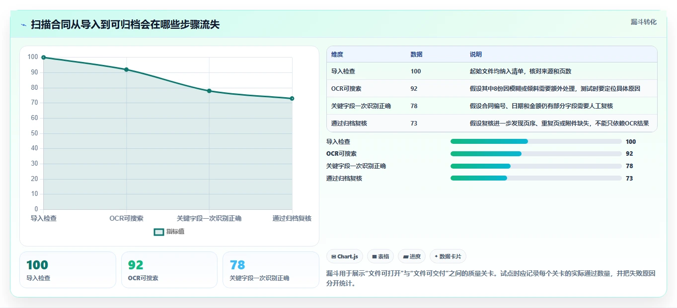Select the chart data point for OCR可搜索
The height and width of the screenshot is (308, 677).
pyautogui.click(x=127, y=69)
